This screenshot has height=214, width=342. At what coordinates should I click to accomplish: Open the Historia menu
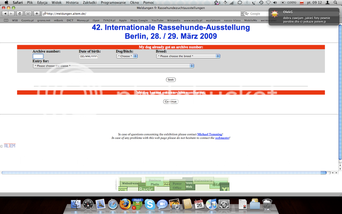click(72, 2)
